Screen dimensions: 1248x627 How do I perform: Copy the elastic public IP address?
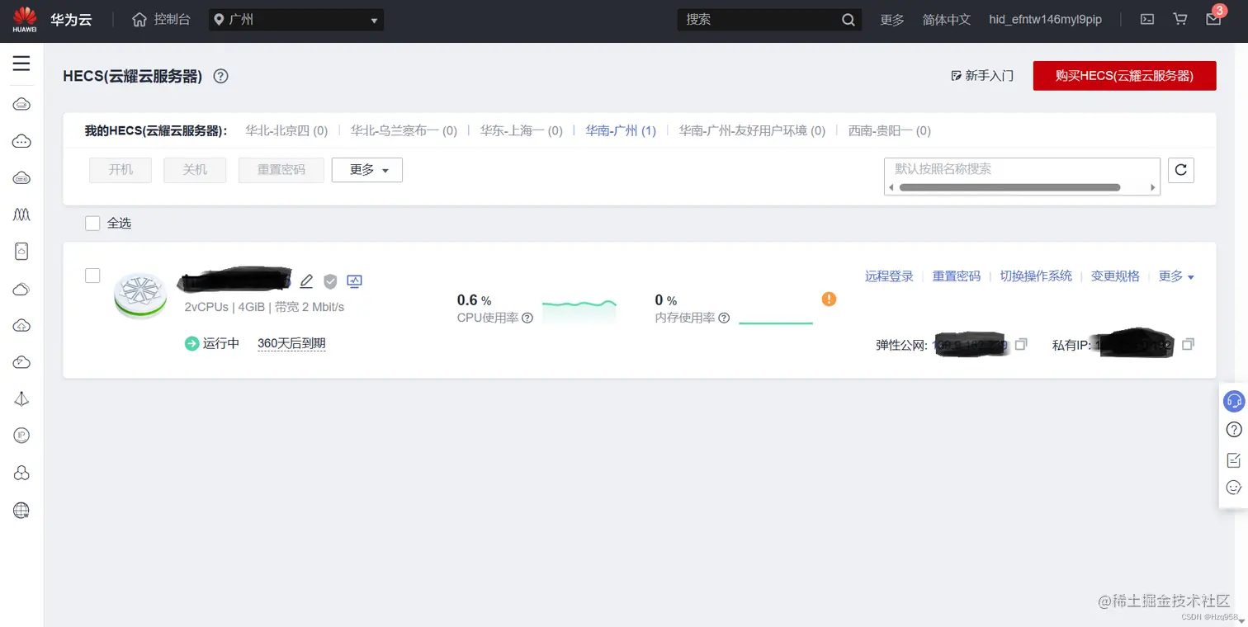tap(1021, 344)
